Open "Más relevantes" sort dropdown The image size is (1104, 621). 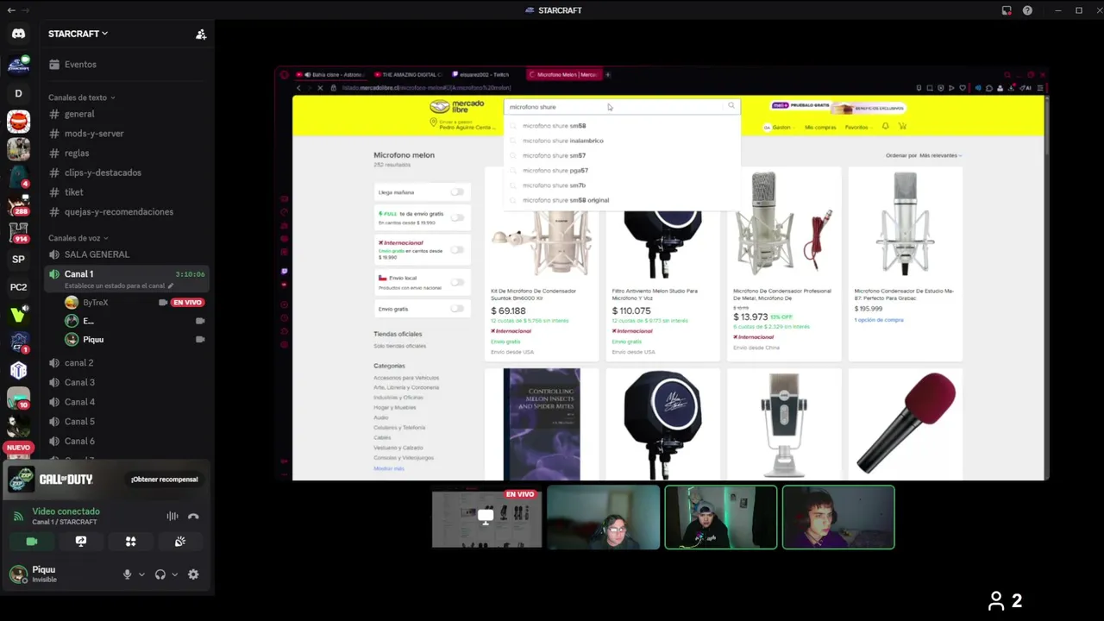coord(940,155)
